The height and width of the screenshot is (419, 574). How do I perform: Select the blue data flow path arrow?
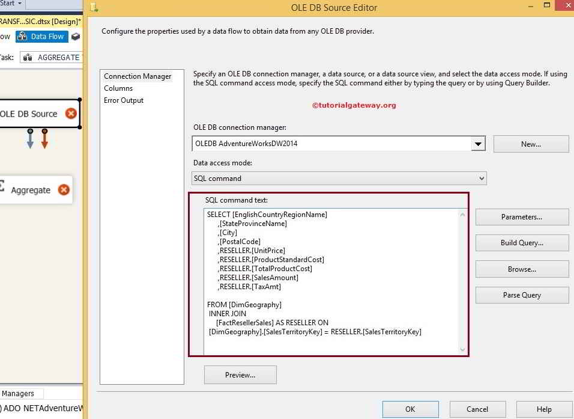[29, 138]
